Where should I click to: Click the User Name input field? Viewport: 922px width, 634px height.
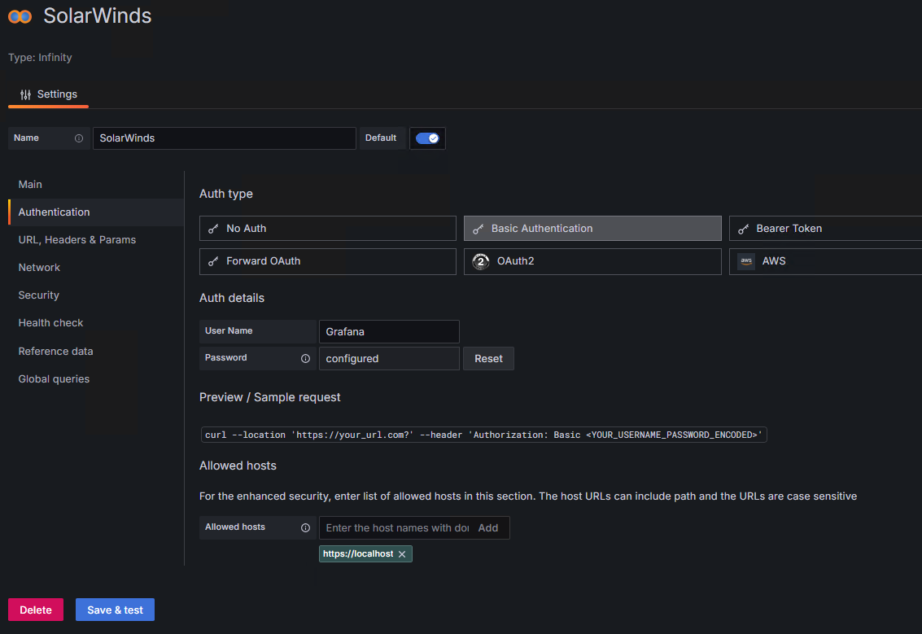[389, 332]
